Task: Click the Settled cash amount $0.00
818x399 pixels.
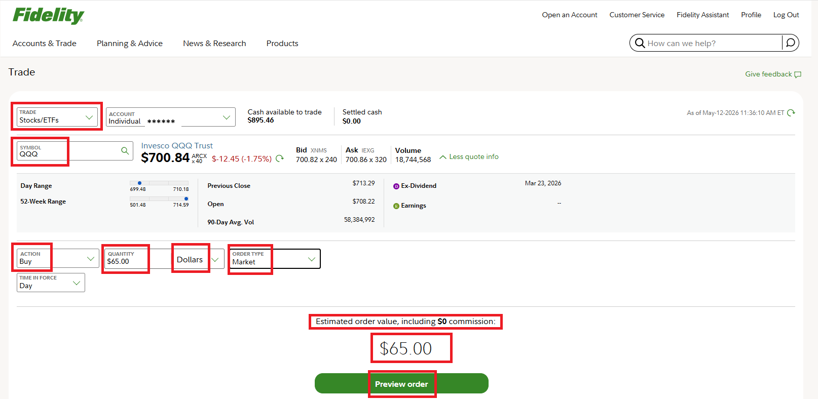Action: (x=352, y=121)
